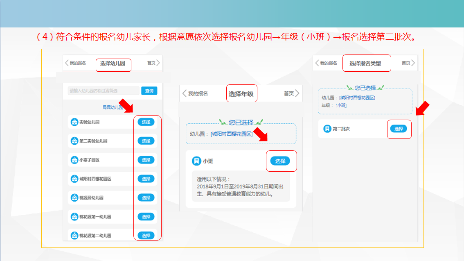Click the 局属幼儿园 category heading

click(x=112, y=107)
